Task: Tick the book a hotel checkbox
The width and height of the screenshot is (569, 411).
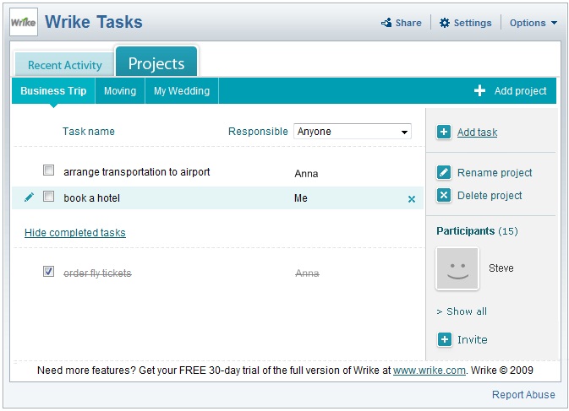Action: pos(49,197)
